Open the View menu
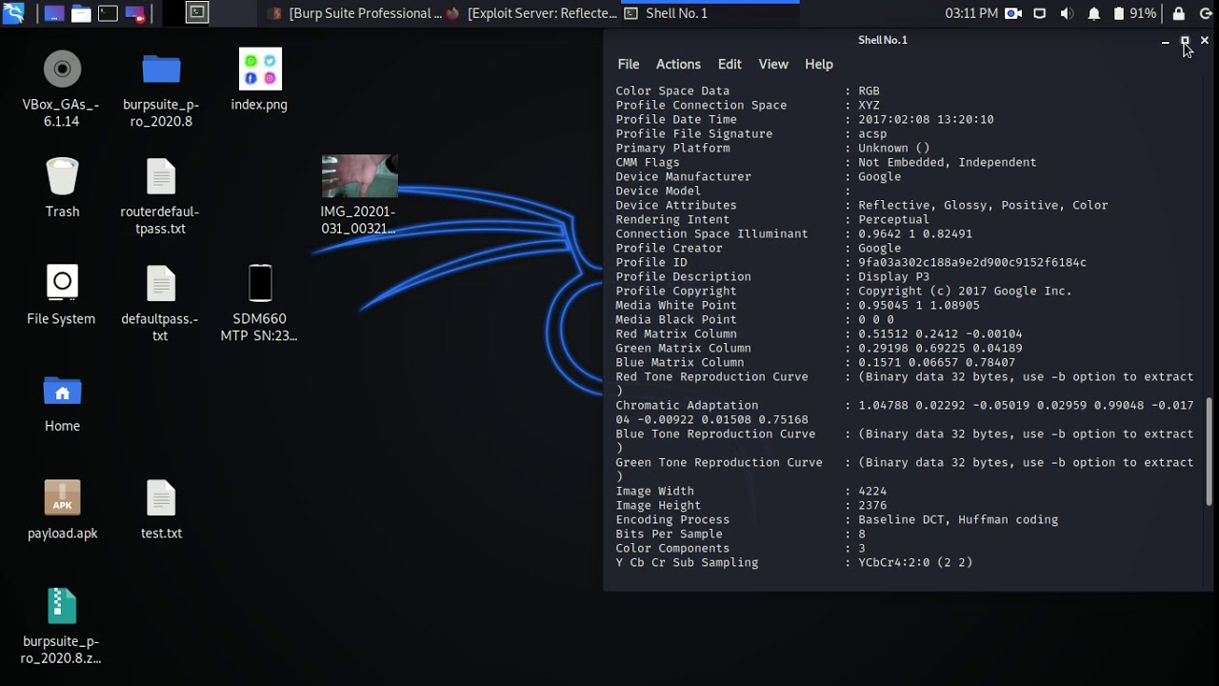1219x686 pixels. [x=773, y=64]
